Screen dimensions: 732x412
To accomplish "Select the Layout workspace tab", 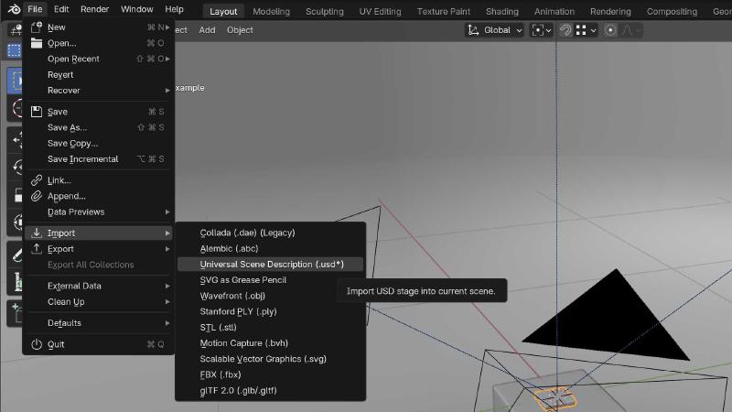I will 223,11.
